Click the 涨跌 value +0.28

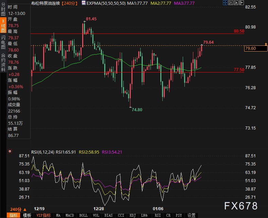click(14, 75)
